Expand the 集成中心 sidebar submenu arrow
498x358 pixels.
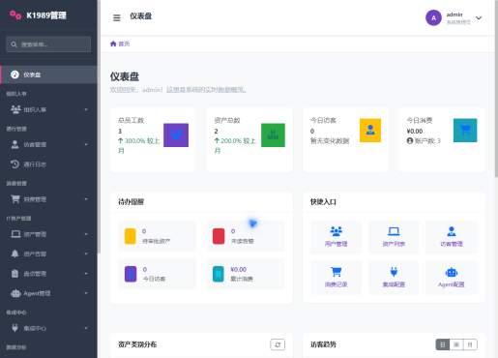86,328
